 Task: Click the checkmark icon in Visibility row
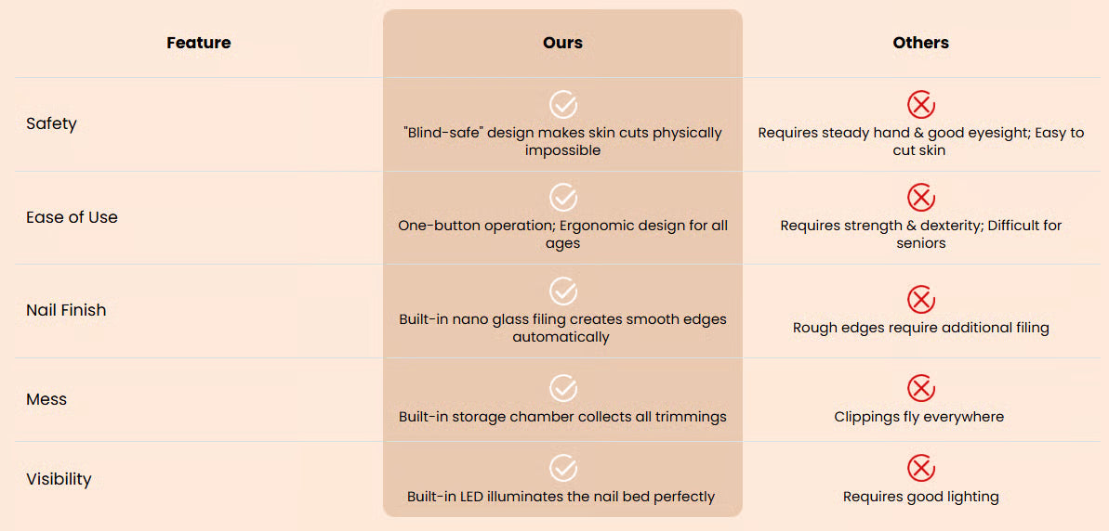562,468
